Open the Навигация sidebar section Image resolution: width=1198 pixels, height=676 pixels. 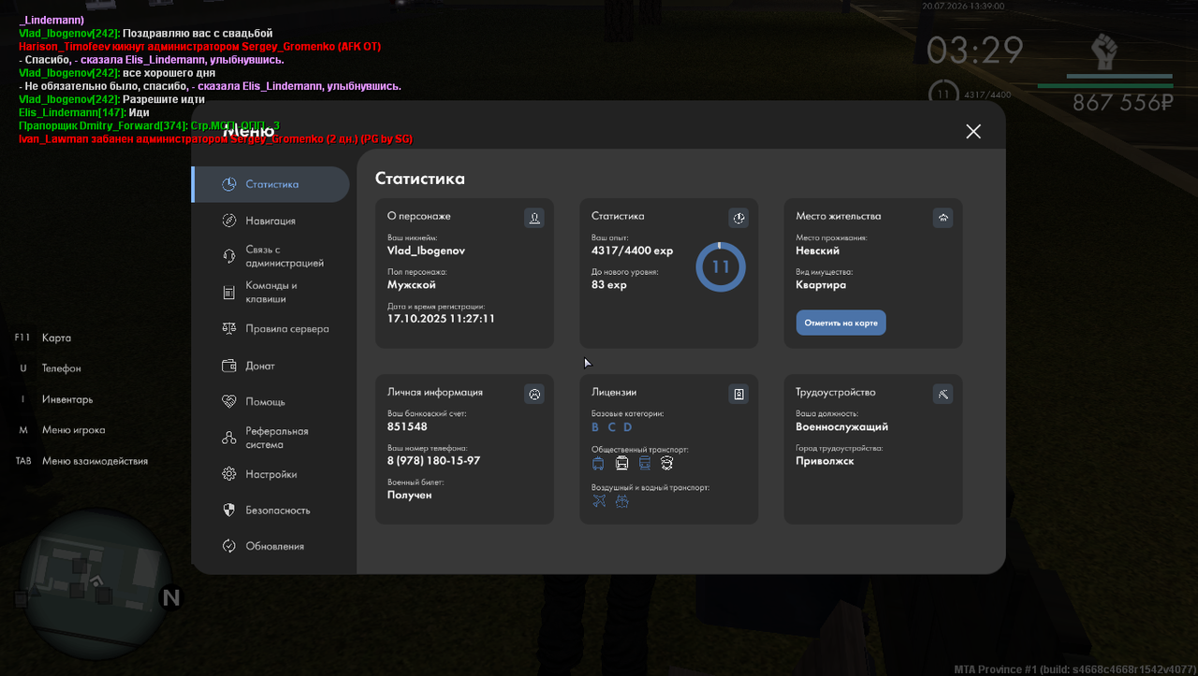pyautogui.click(x=270, y=221)
